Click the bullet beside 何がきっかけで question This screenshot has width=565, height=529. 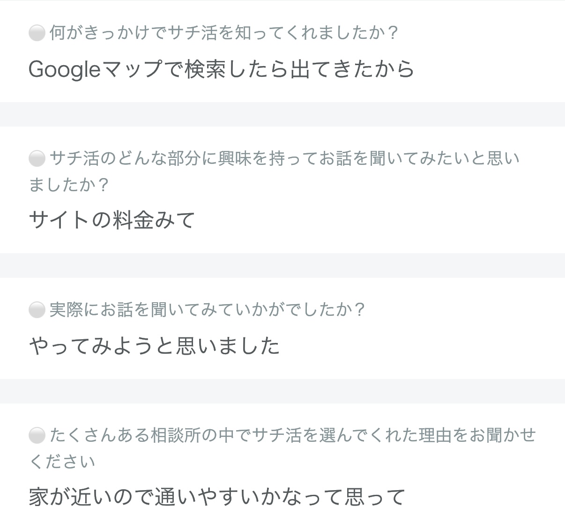(x=37, y=33)
